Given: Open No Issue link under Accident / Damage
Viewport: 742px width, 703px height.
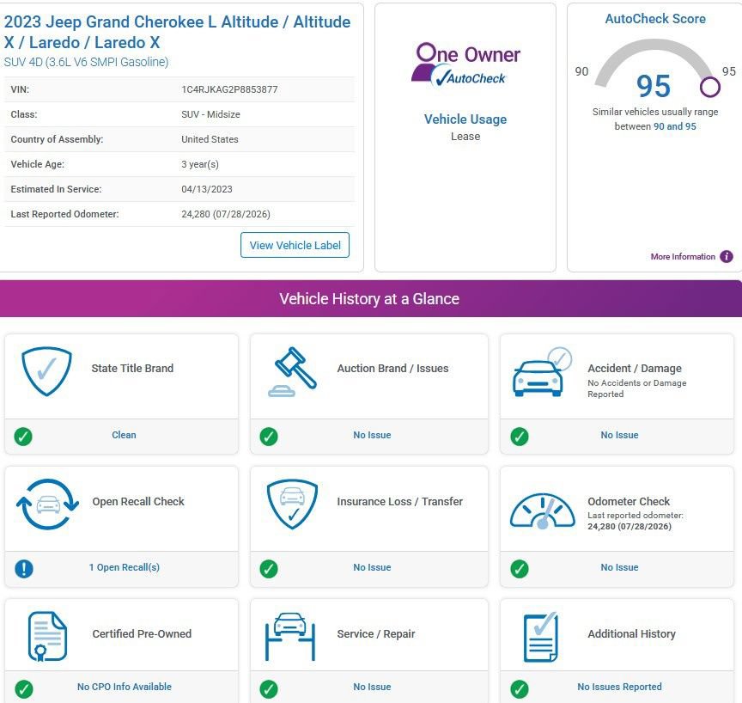Looking at the screenshot, I should (x=619, y=435).
